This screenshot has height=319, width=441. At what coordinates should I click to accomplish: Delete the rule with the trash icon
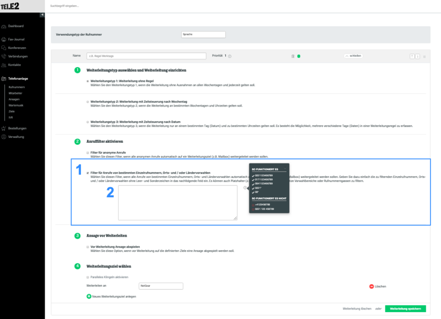(x=293, y=56)
